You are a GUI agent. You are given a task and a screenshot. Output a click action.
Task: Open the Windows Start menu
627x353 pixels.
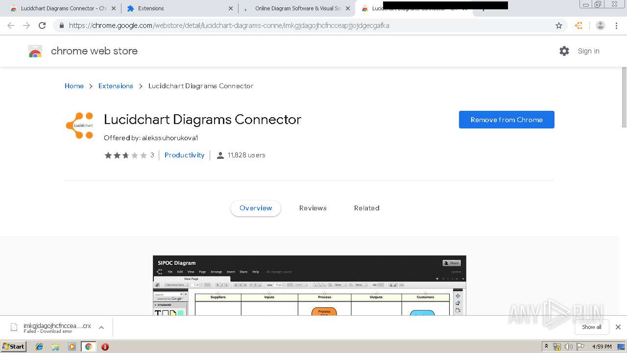13,346
